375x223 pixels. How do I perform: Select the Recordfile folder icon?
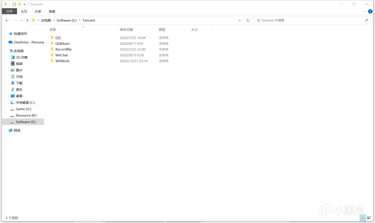[x=52, y=49]
